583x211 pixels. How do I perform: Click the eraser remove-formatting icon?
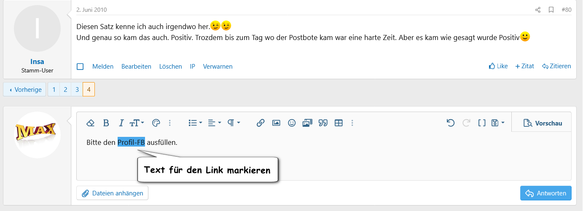tap(90, 123)
